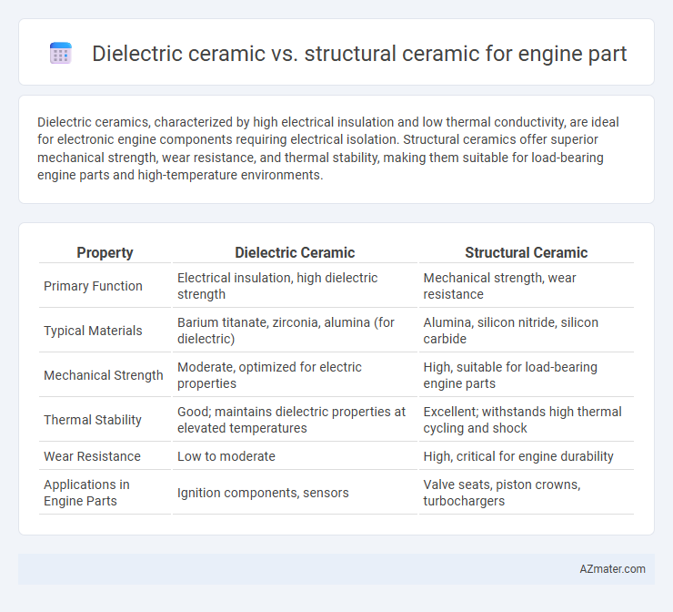Click the cell 'Excellent; withstands high thermal cycling and shock'

(x=526, y=420)
